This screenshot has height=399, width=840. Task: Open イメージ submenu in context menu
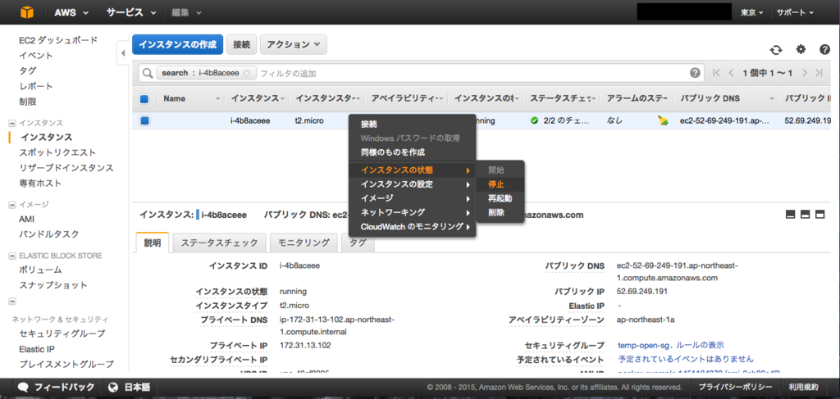coord(412,198)
